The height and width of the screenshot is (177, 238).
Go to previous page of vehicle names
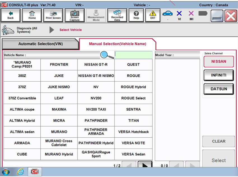129,164
